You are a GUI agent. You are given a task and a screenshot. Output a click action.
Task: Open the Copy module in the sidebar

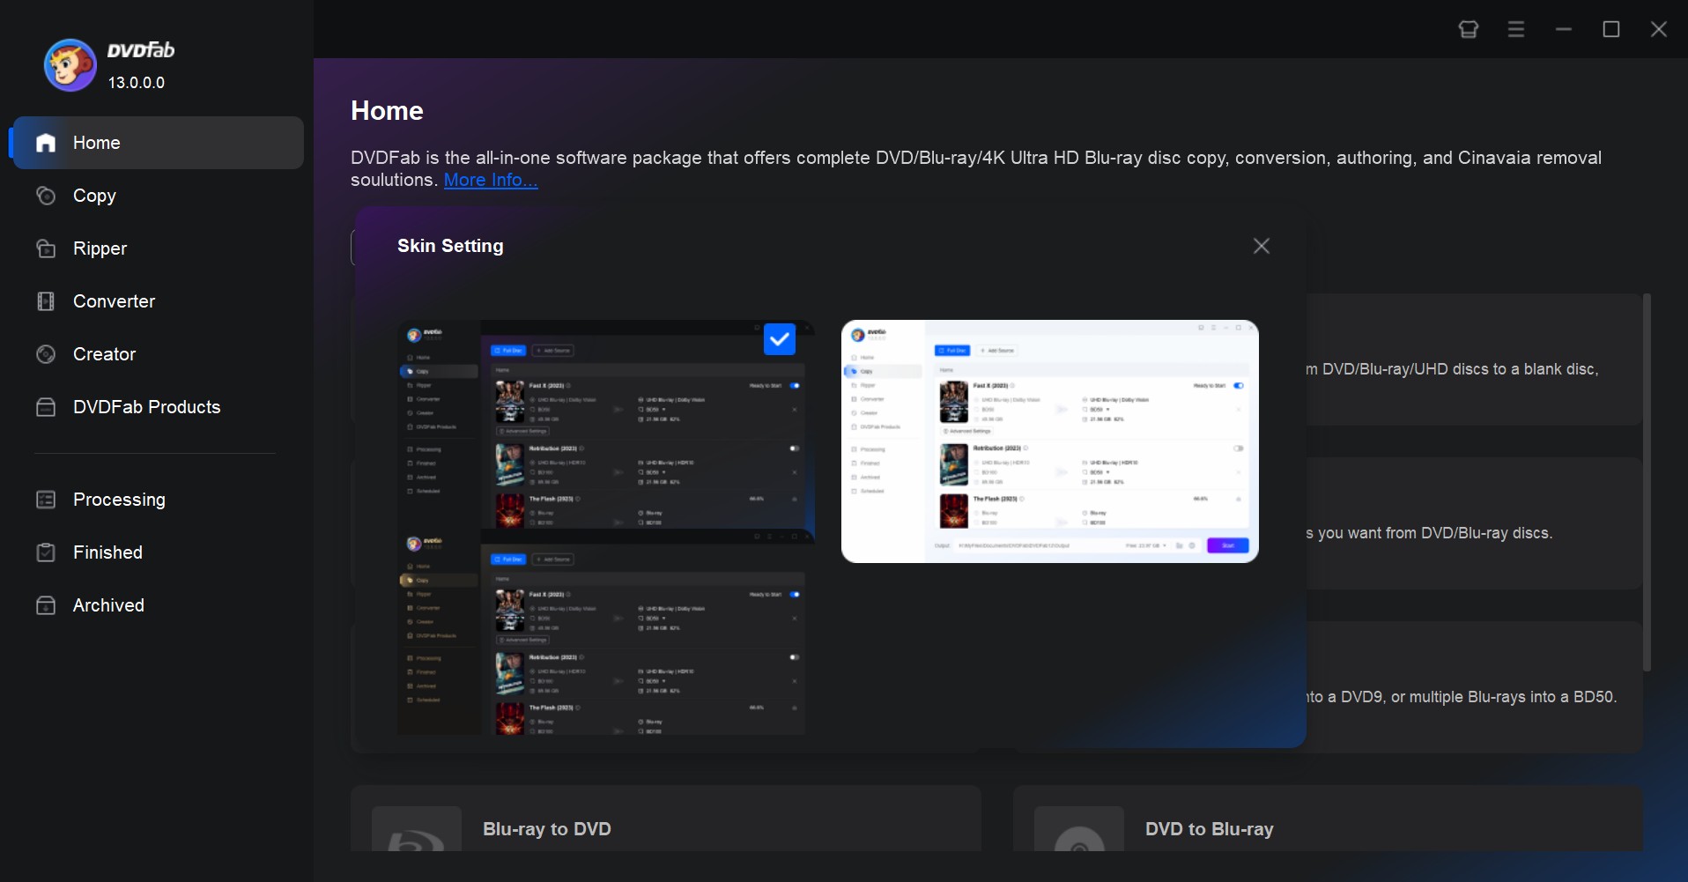point(94,196)
